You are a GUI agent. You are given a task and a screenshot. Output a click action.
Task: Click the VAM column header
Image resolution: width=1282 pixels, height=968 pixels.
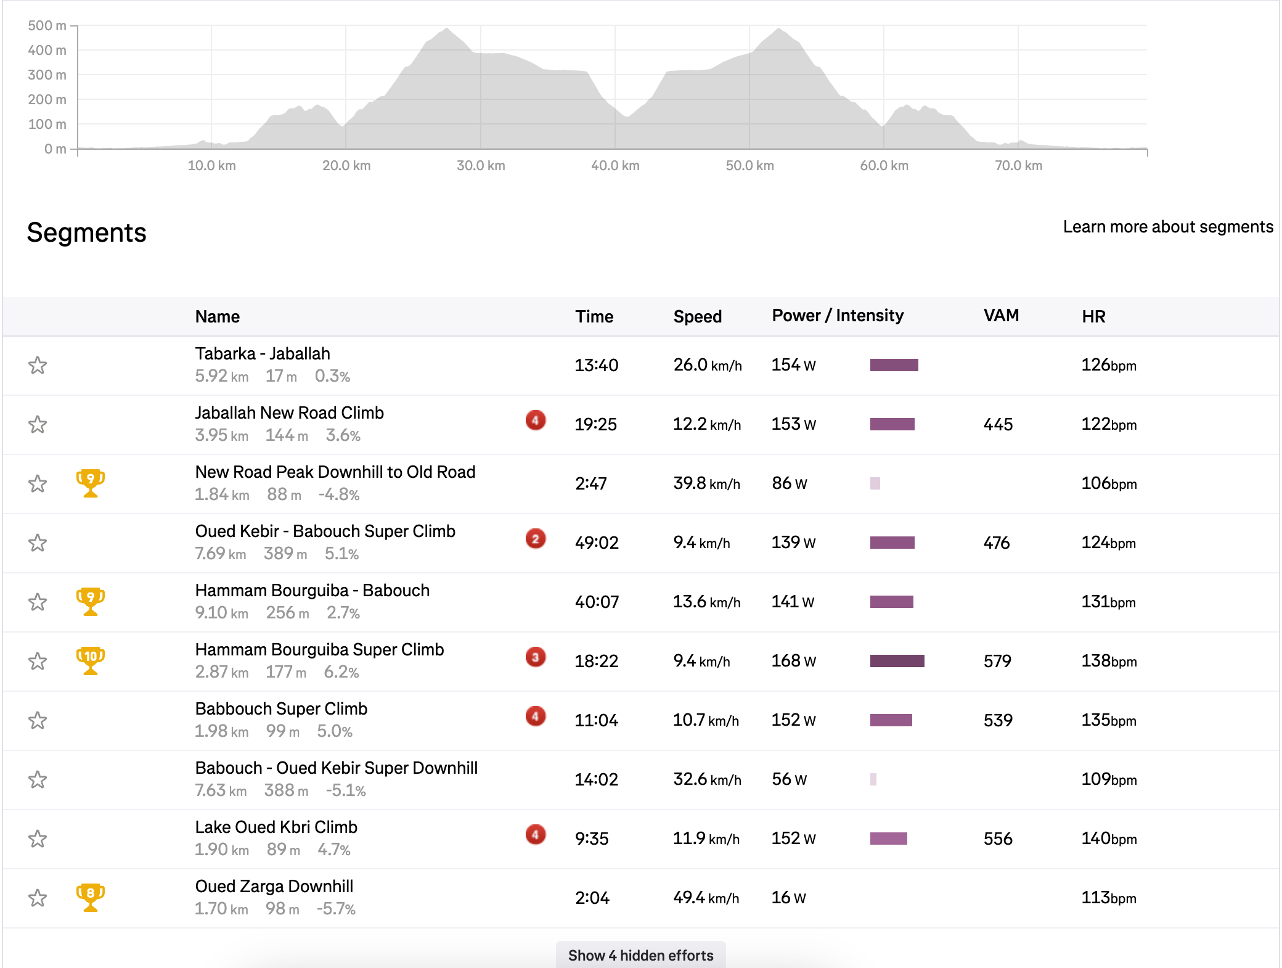tap(1001, 316)
